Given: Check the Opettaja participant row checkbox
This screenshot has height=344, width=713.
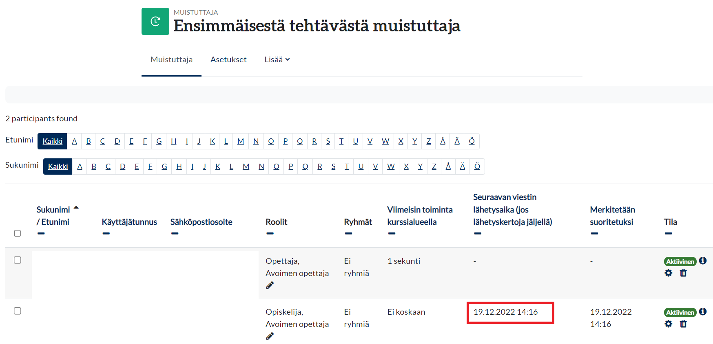Looking at the screenshot, I should 18,260.
